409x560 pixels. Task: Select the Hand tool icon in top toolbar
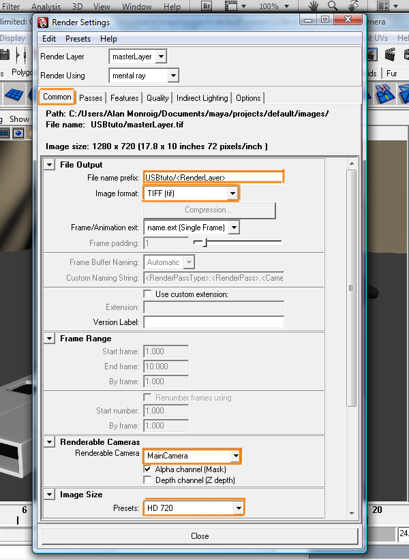point(314,5)
